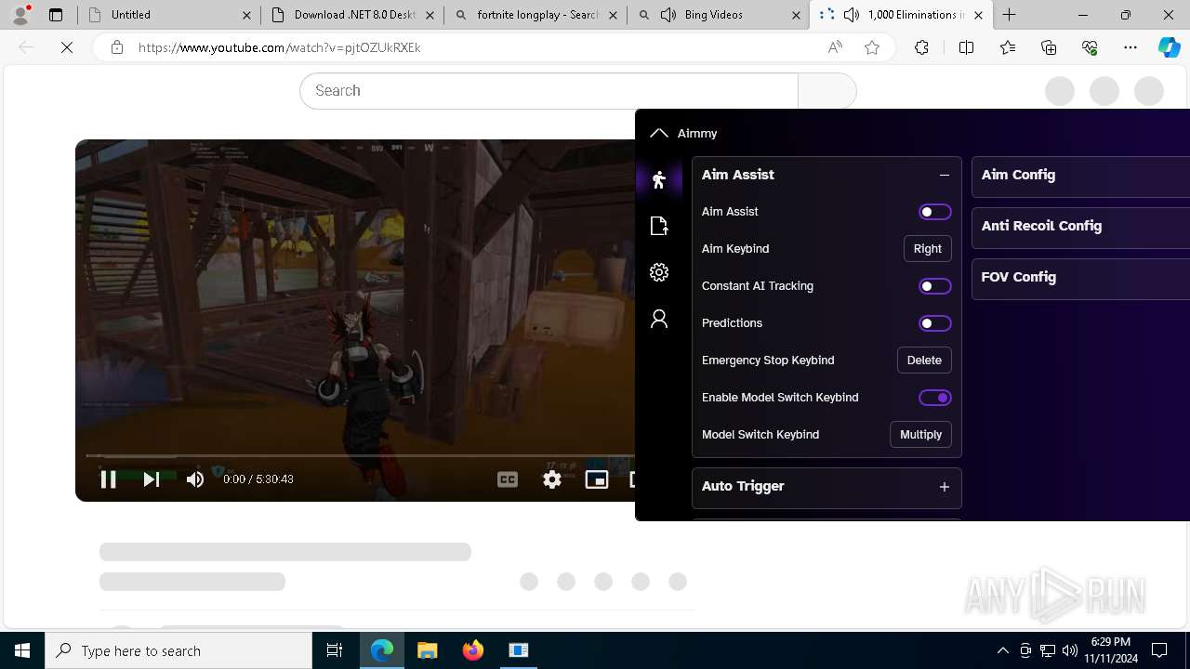The height and width of the screenshot is (669, 1190).
Task: Open the Aimmy user profile sidebar icon
Action: click(659, 319)
